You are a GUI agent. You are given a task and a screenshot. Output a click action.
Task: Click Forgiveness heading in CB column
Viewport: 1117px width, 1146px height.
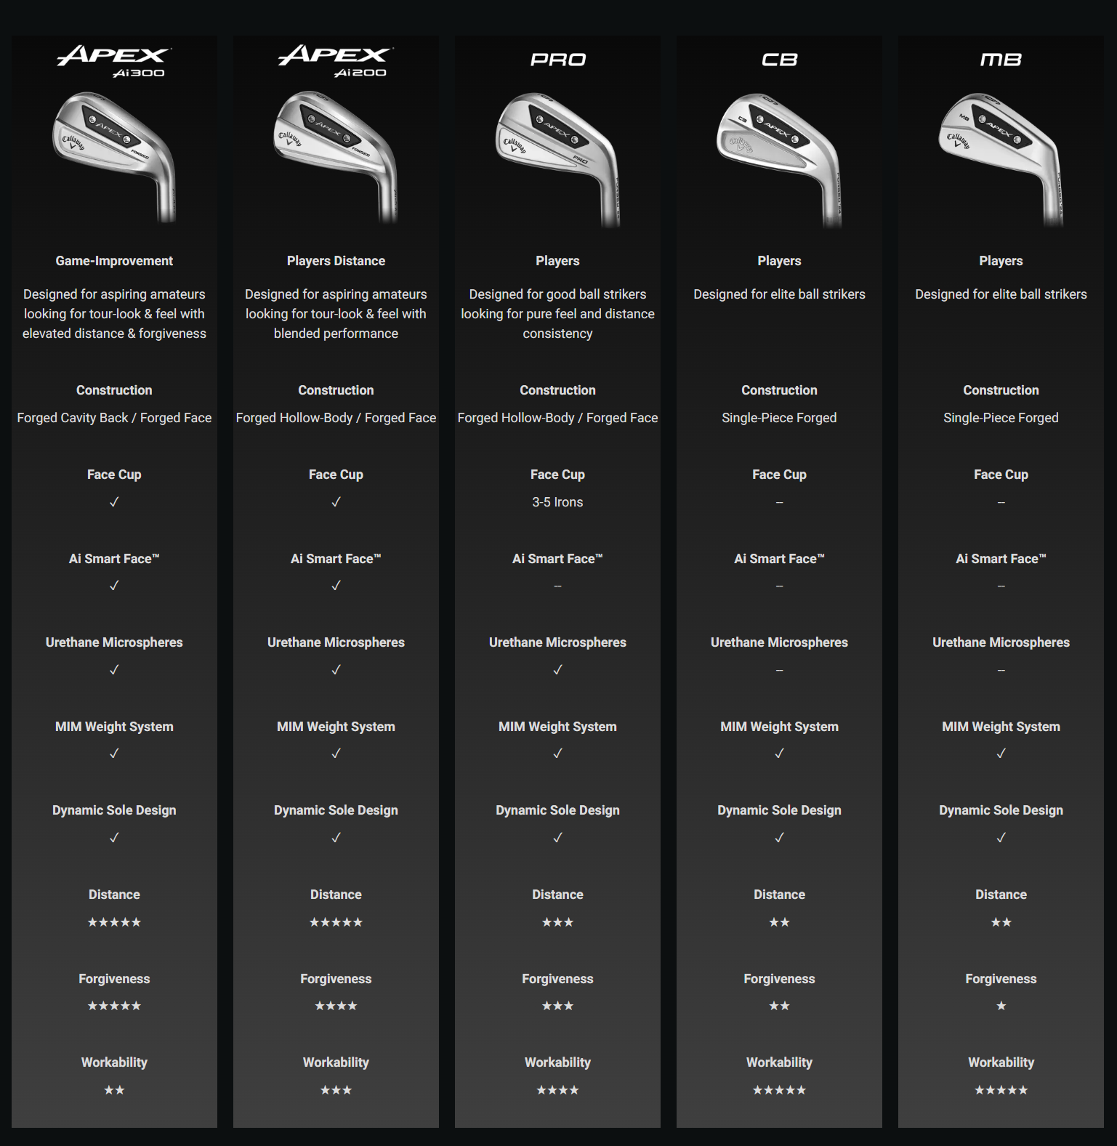(779, 979)
